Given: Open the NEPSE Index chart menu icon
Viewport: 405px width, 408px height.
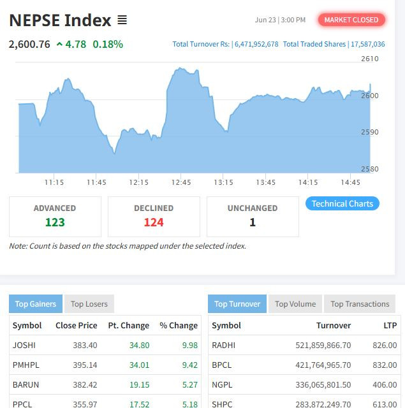Looking at the screenshot, I should click(x=122, y=20).
